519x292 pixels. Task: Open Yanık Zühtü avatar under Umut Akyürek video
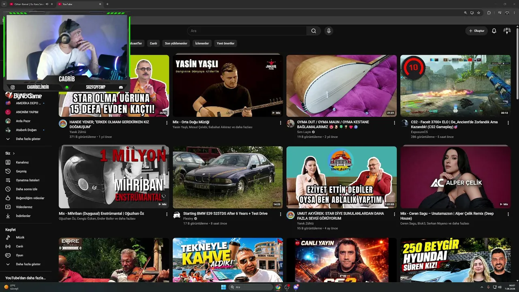pos(290,215)
